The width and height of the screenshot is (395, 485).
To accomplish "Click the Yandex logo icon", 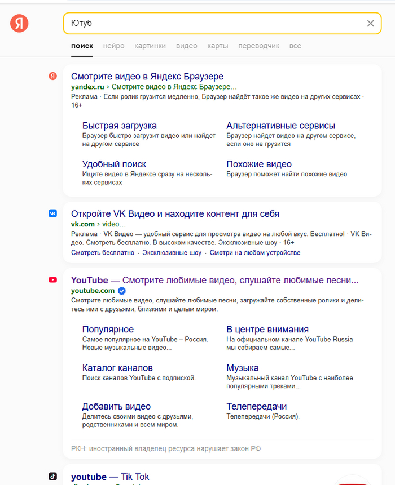I will pyautogui.click(x=19, y=23).
